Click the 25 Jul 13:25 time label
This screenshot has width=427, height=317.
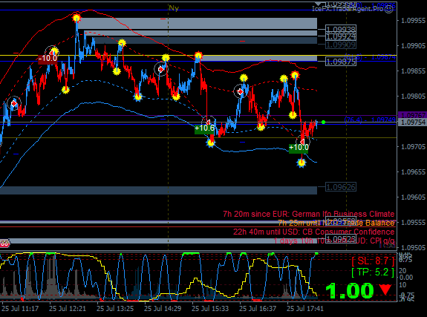click(115, 309)
